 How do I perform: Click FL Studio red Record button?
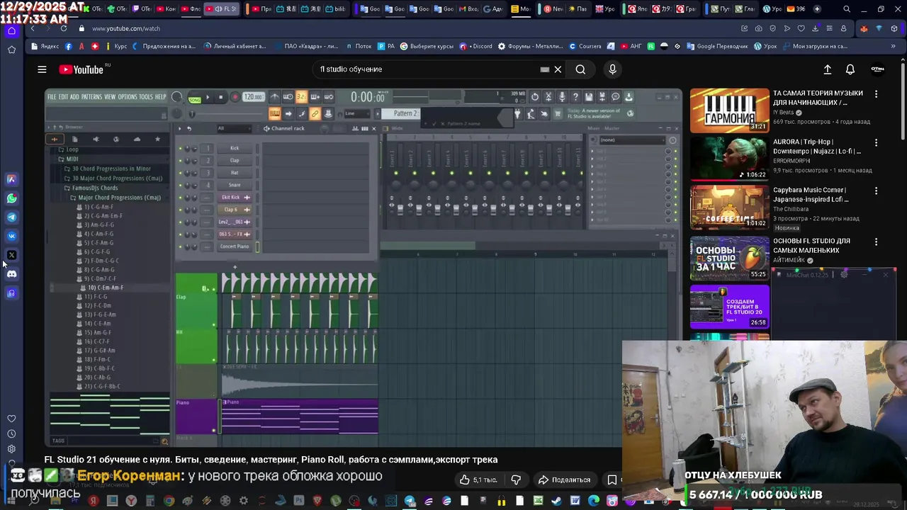tap(235, 97)
